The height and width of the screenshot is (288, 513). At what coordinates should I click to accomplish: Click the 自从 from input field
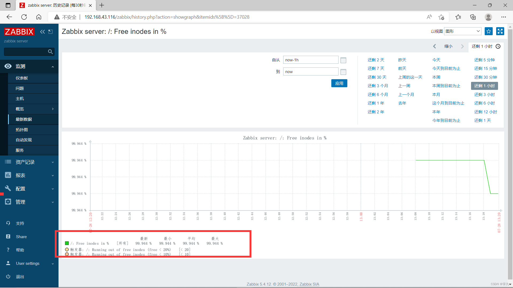(x=310, y=60)
